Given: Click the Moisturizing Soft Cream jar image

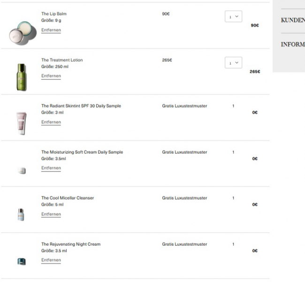Looking at the screenshot, I should pyautogui.click(x=21, y=171).
